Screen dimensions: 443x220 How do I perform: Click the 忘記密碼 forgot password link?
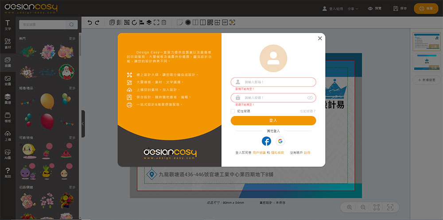tap(307, 111)
